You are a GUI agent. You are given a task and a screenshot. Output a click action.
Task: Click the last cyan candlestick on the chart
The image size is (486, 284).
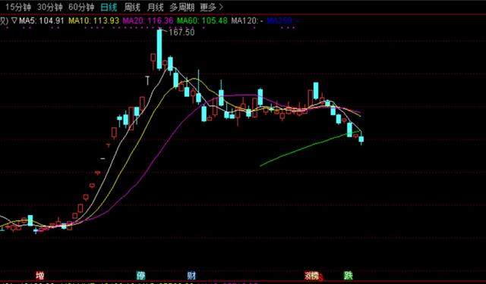tap(361, 139)
